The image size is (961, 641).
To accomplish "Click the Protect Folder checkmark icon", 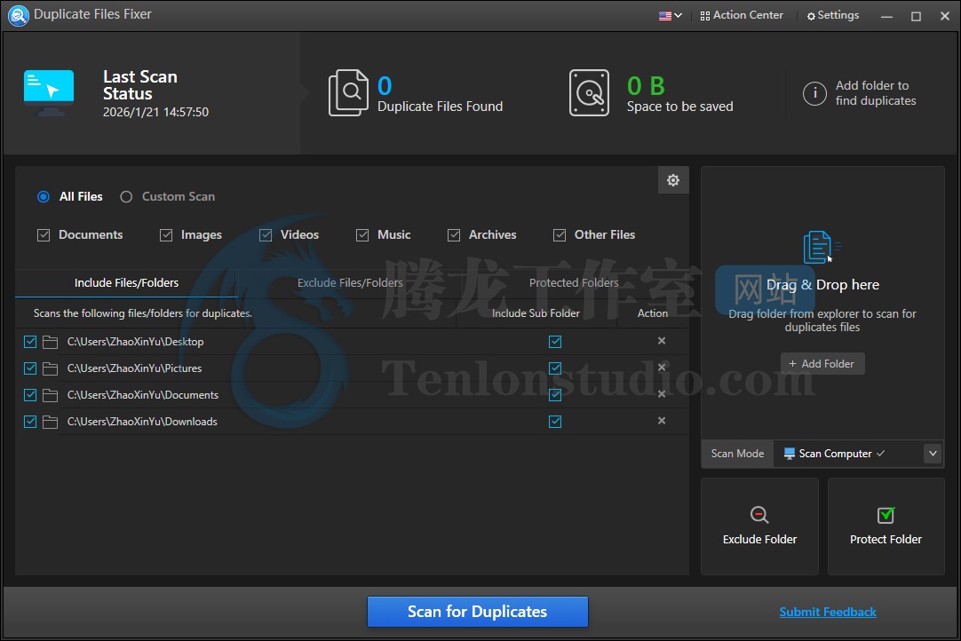I will pyautogui.click(x=886, y=516).
